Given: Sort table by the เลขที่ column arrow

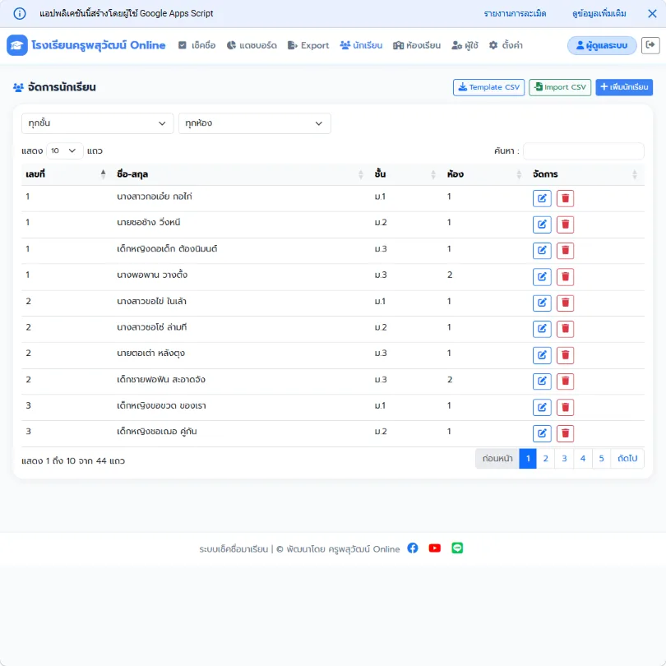Looking at the screenshot, I should pyautogui.click(x=103, y=174).
